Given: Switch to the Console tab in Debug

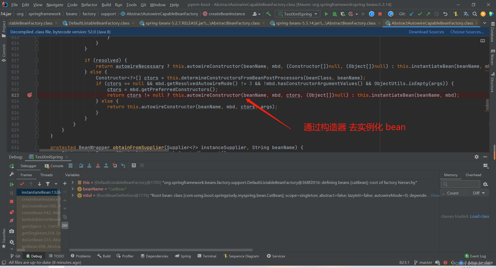Looking at the screenshot, I should click(x=54, y=166).
